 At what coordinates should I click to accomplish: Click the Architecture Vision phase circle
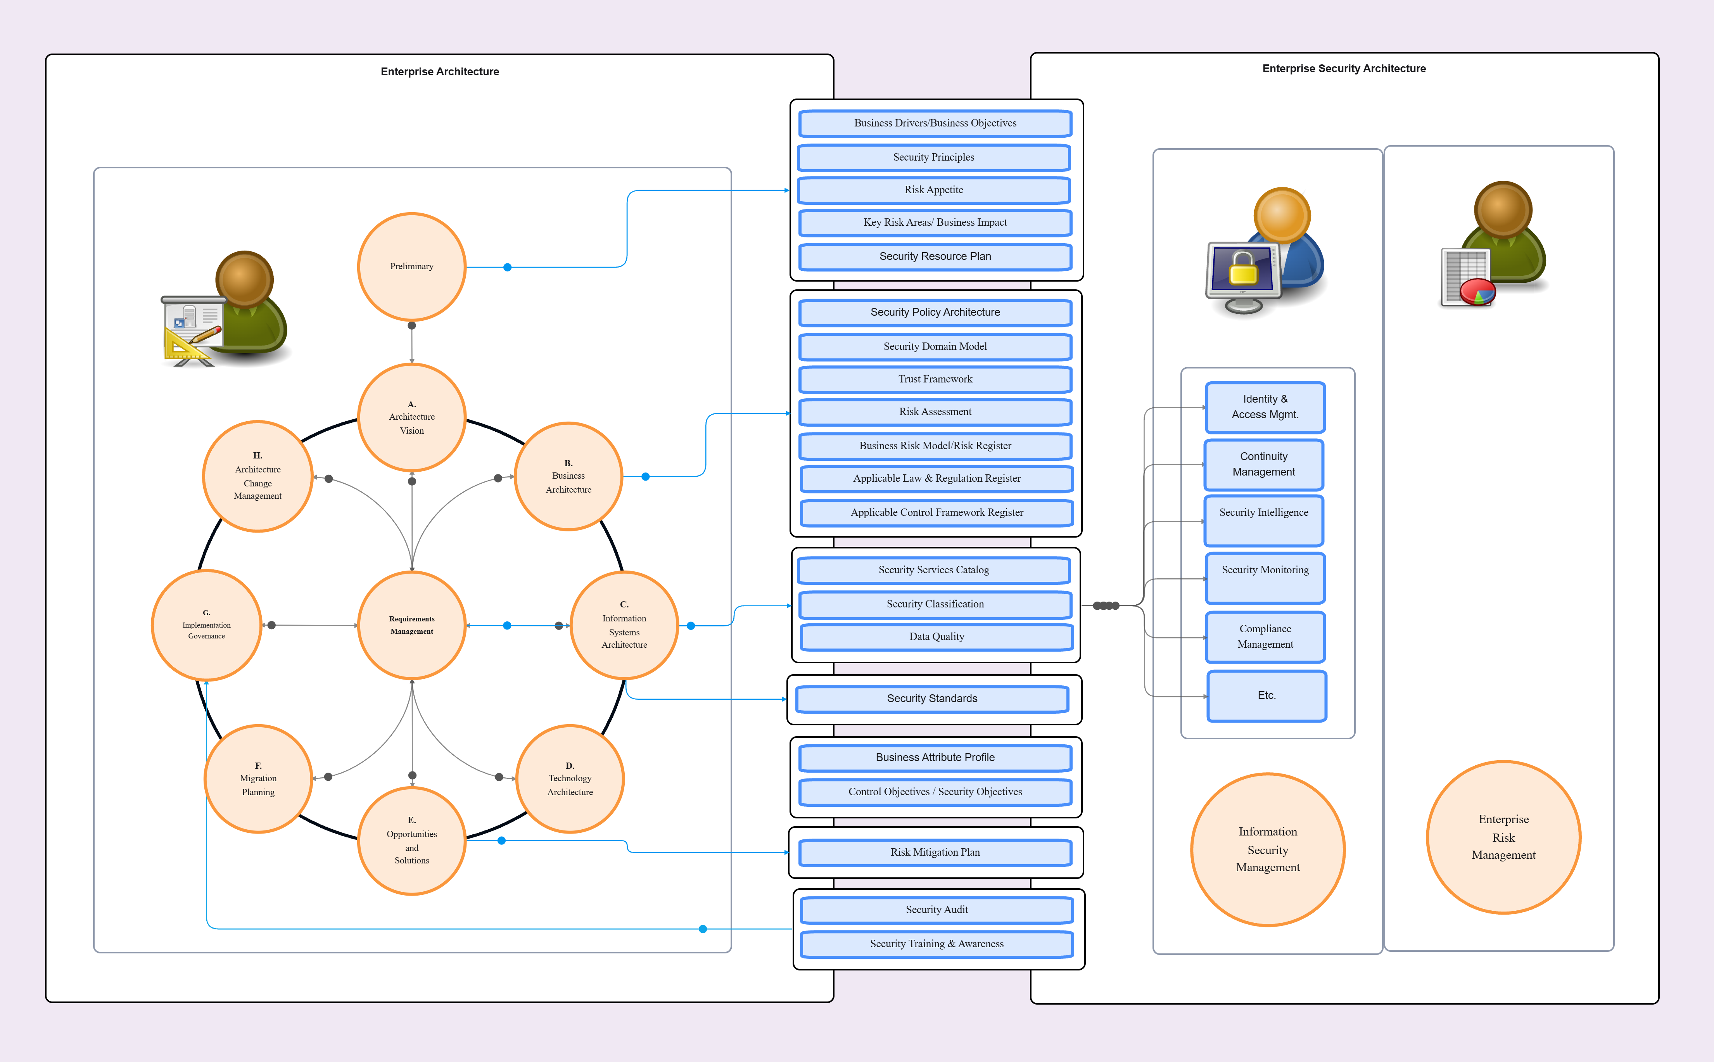click(x=411, y=417)
